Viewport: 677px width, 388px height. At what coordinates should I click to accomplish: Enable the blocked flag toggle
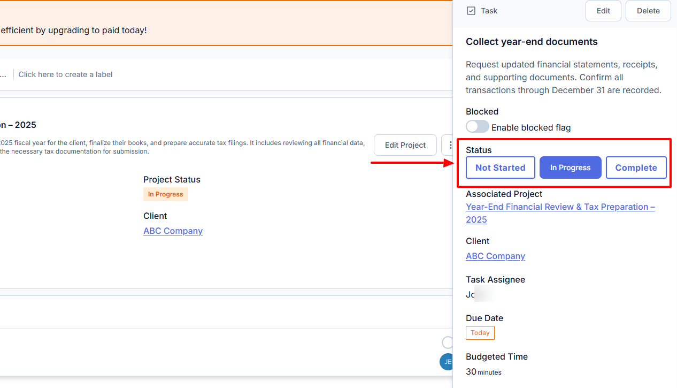477,126
